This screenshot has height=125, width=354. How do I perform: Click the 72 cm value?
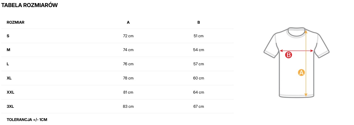tap(128, 36)
